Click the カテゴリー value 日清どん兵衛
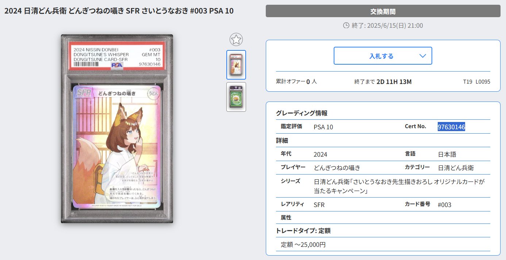The image size is (506, 260). coord(456,168)
